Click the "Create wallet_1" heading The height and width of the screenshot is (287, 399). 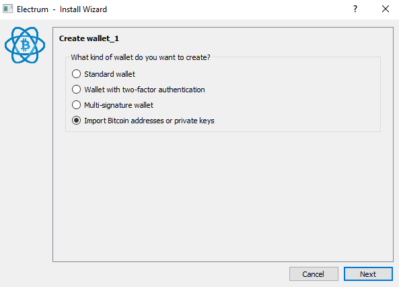(x=89, y=38)
